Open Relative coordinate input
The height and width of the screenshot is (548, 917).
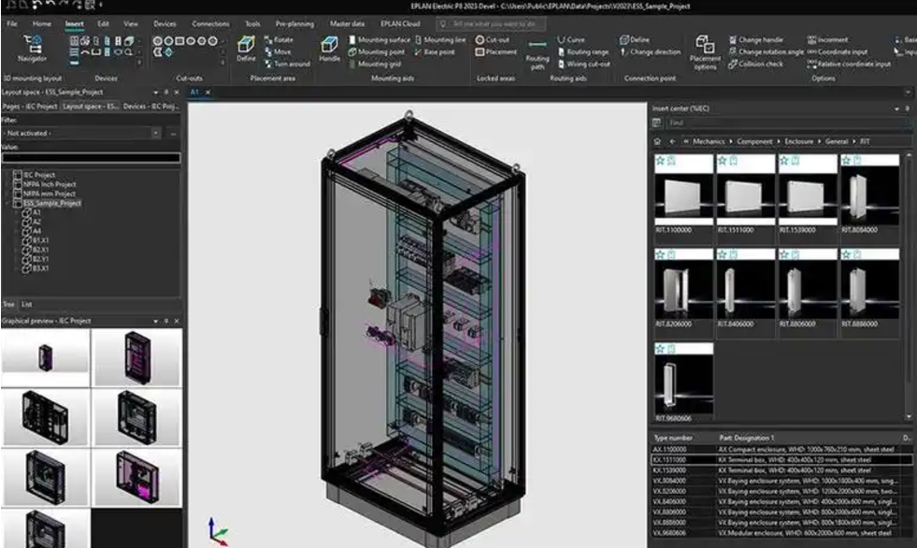point(849,65)
